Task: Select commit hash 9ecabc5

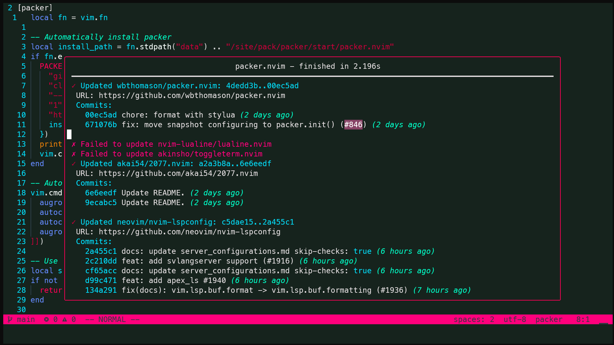Action: 101,203
